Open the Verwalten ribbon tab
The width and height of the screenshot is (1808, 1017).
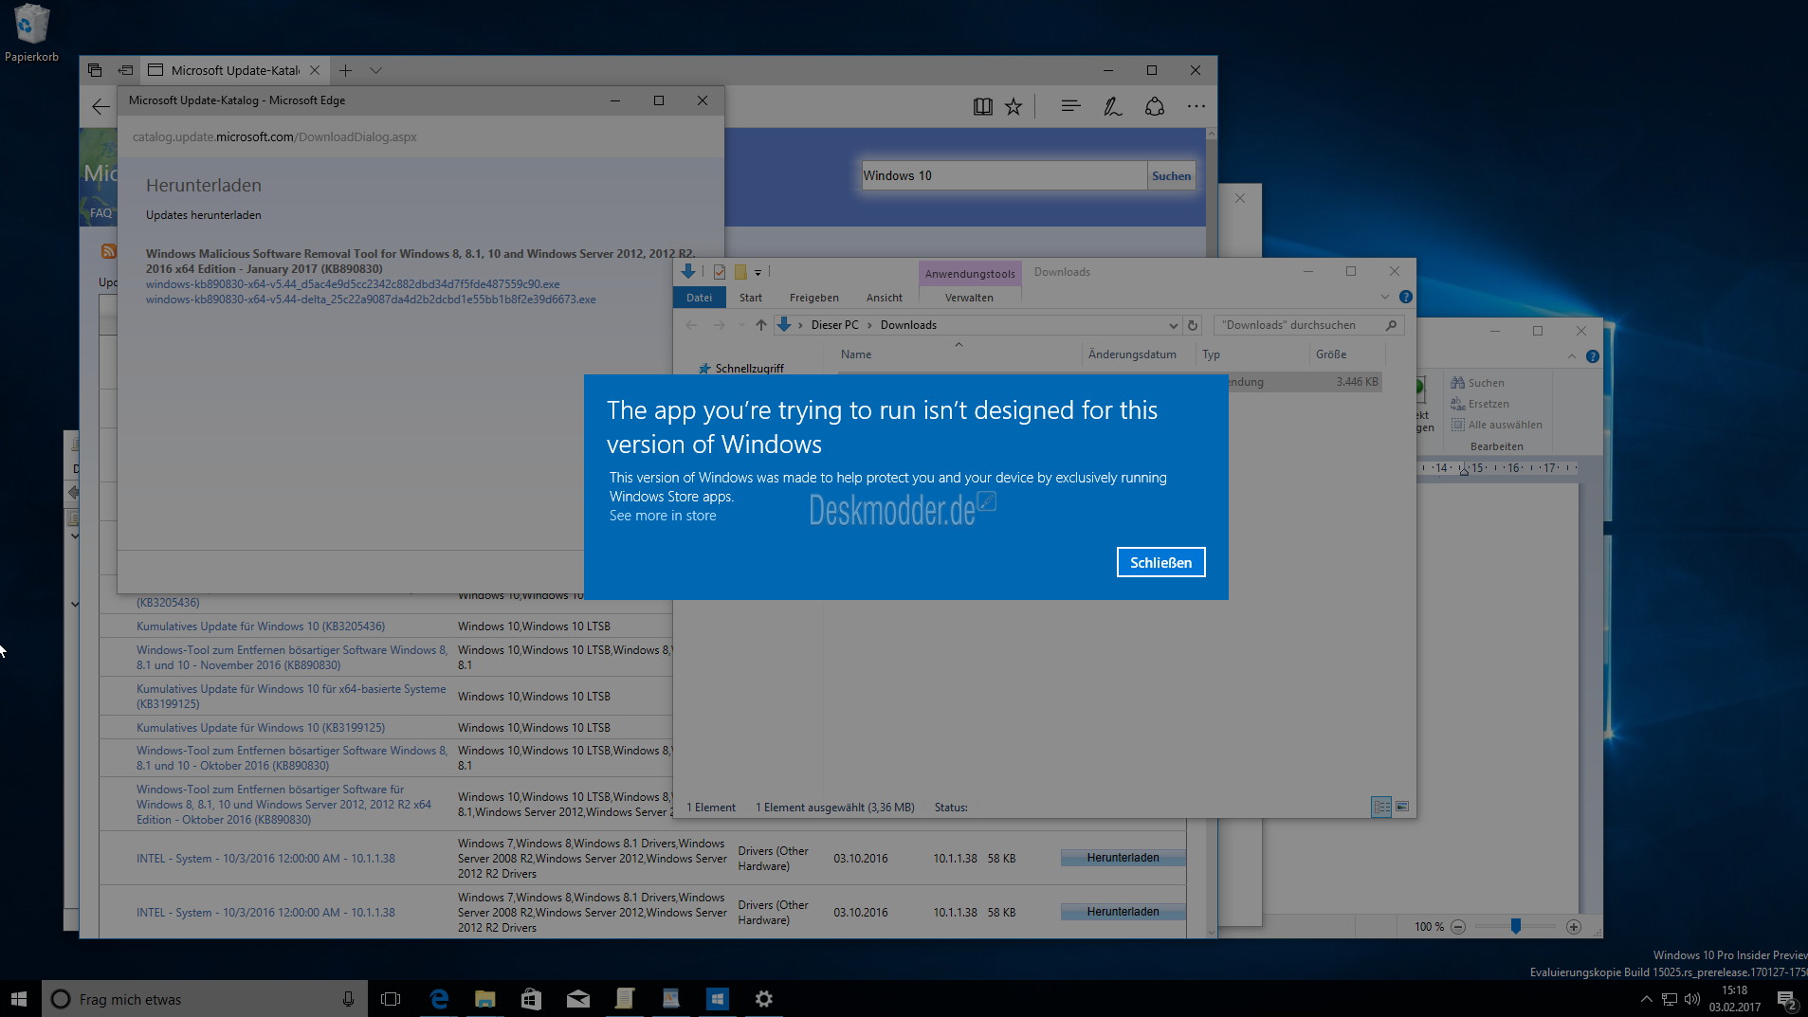coord(969,298)
